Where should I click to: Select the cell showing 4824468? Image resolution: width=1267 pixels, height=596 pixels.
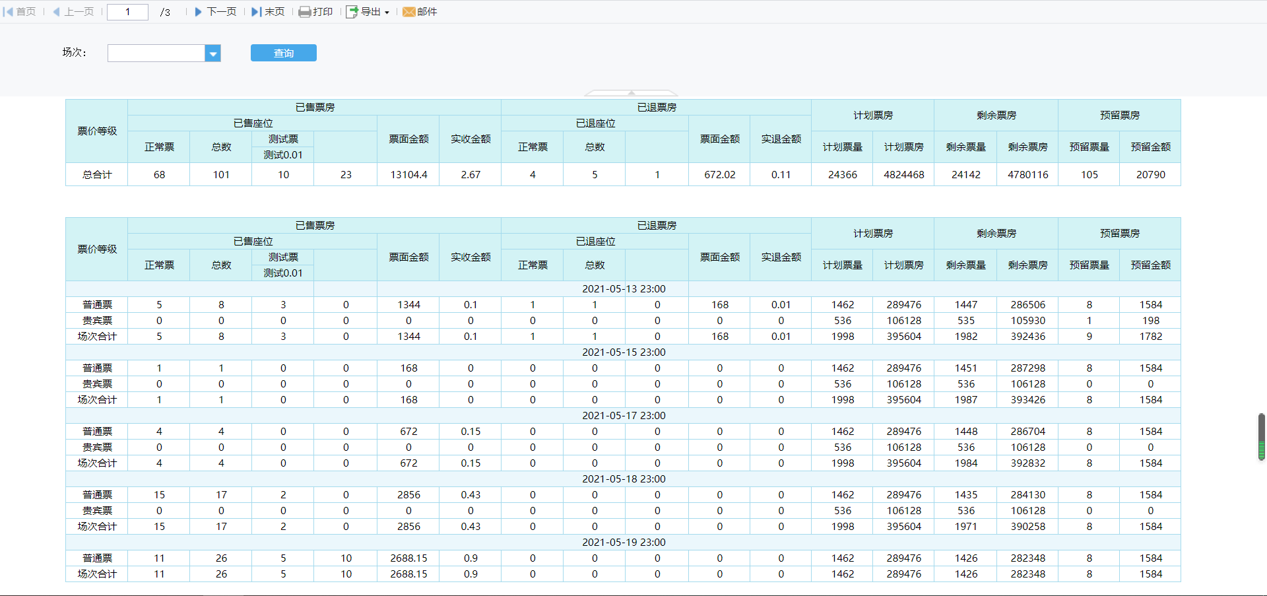click(903, 175)
